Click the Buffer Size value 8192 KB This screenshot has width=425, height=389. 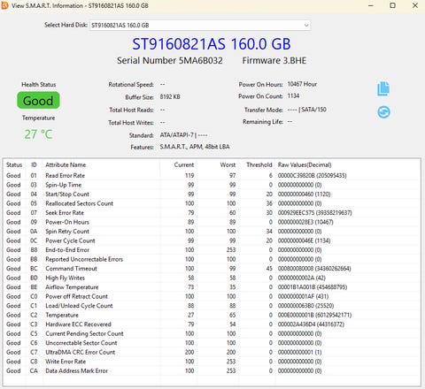point(170,97)
